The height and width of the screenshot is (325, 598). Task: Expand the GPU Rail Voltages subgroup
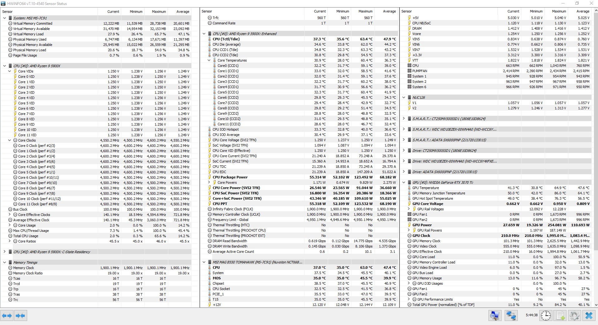click(x=409, y=209)
